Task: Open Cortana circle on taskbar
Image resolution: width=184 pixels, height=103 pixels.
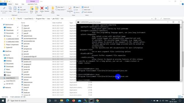Action: [50, 100]
